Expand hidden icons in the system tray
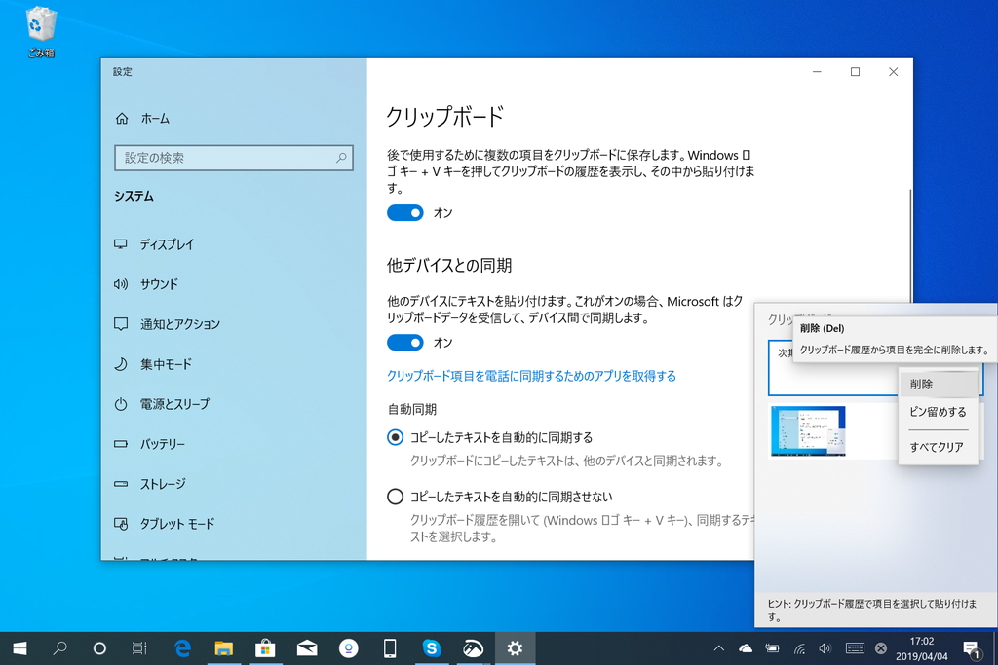The height and width of the screenshot is (665, 998). 718,647
